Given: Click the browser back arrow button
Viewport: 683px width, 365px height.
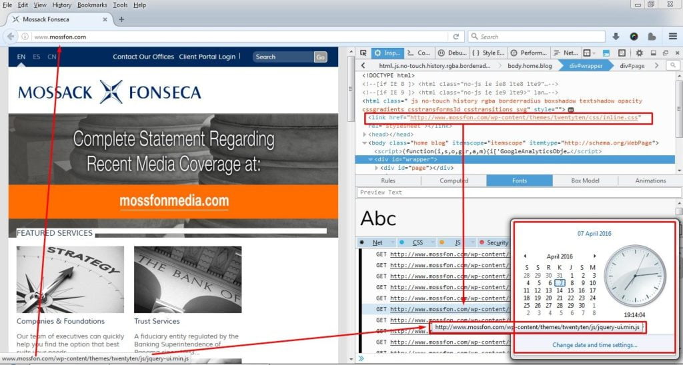Looking at the screenshot, I should pos(11,37).
